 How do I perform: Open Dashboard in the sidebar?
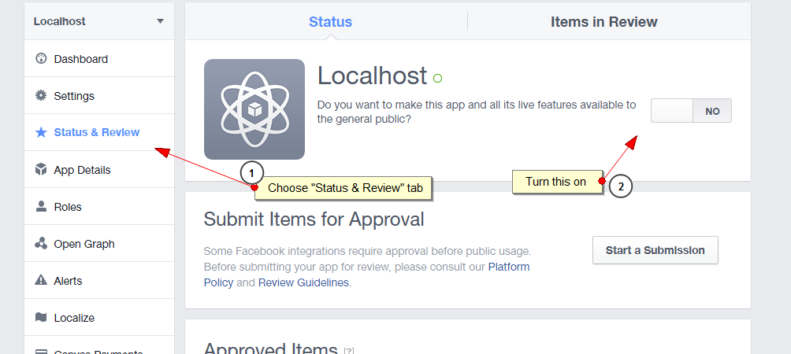coord(99,58)
